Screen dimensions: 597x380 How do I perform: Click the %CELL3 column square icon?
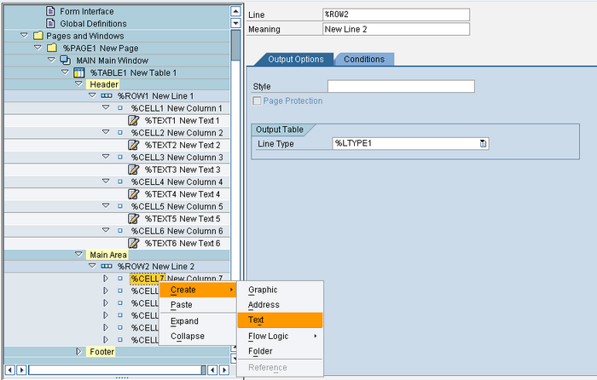click(x=120, y=157)
